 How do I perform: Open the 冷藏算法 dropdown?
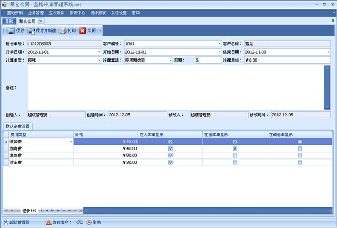coord(170,60)
